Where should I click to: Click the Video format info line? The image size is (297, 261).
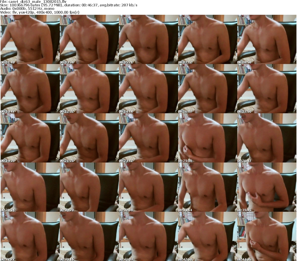click(x=40, y=12)
